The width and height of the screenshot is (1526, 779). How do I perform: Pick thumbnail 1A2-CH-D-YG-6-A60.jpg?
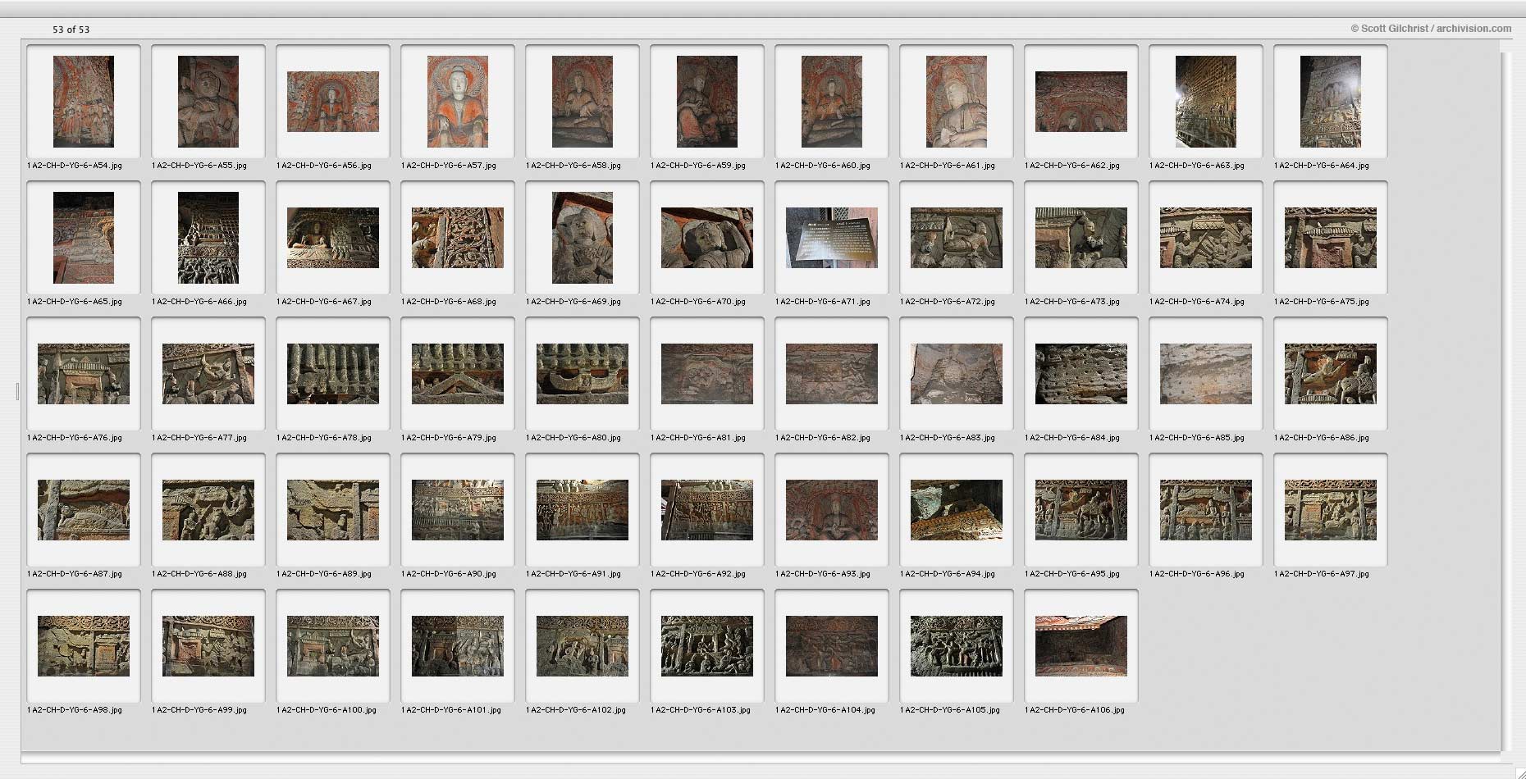(x=832, y=102)
